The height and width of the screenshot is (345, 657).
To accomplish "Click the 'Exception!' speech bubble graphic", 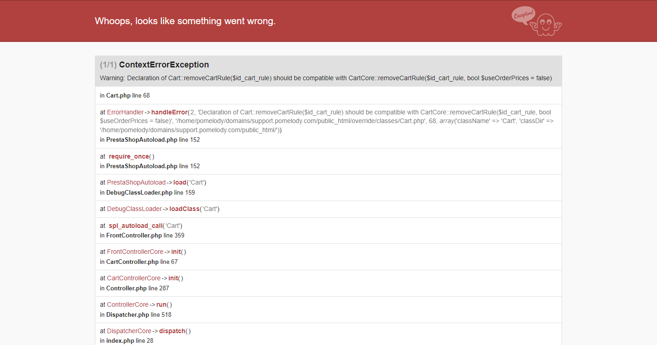I will [523, 15].
